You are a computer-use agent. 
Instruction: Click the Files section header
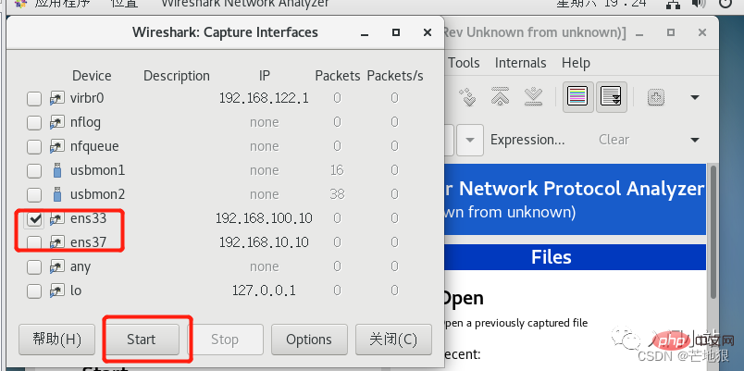[x=551, y=257]
